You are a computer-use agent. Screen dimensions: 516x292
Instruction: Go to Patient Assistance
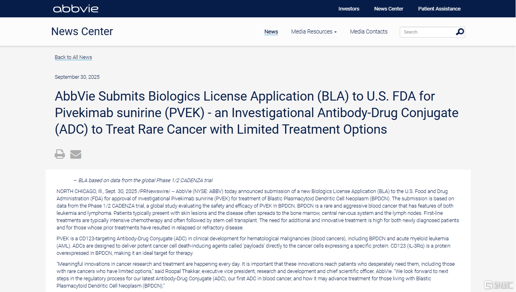point(439,8)
